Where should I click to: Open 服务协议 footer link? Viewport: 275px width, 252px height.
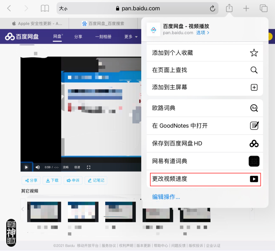pyautogui.click(x=109, y=246)
